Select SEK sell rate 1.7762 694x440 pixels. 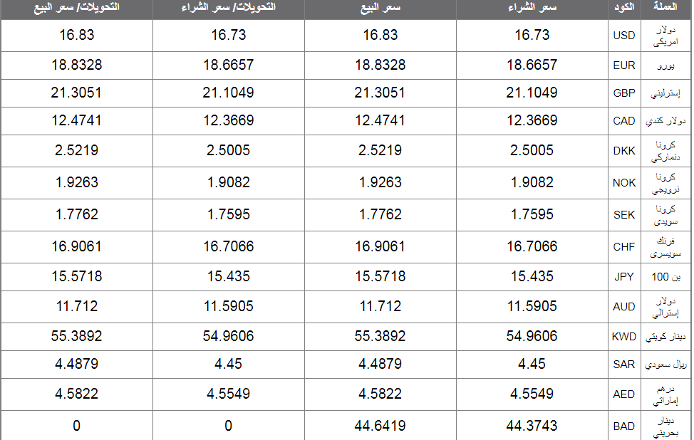click(380, 214)
